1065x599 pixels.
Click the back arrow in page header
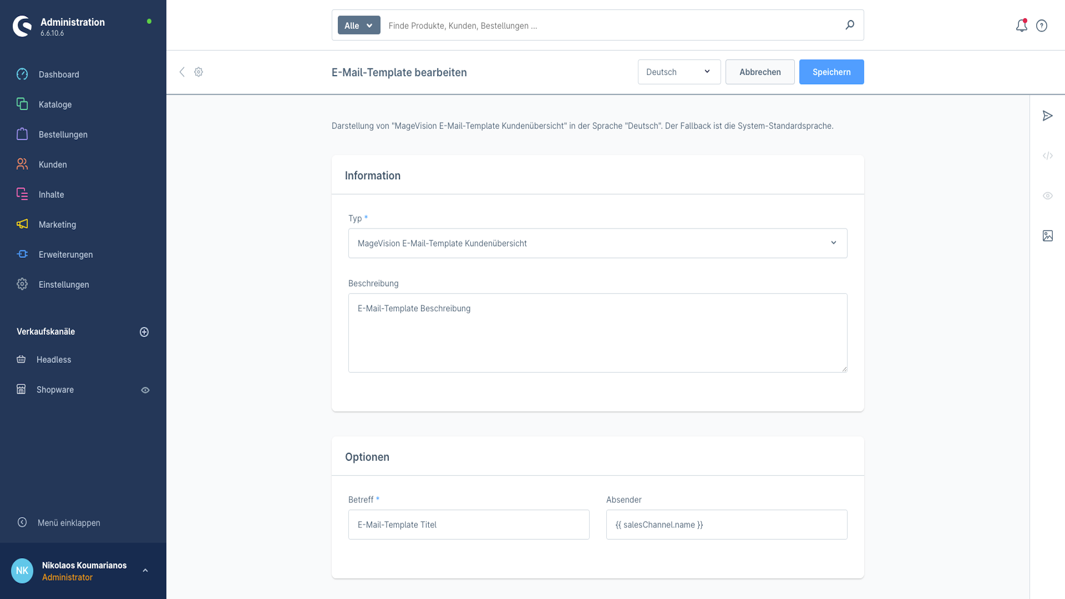[182, 72]
